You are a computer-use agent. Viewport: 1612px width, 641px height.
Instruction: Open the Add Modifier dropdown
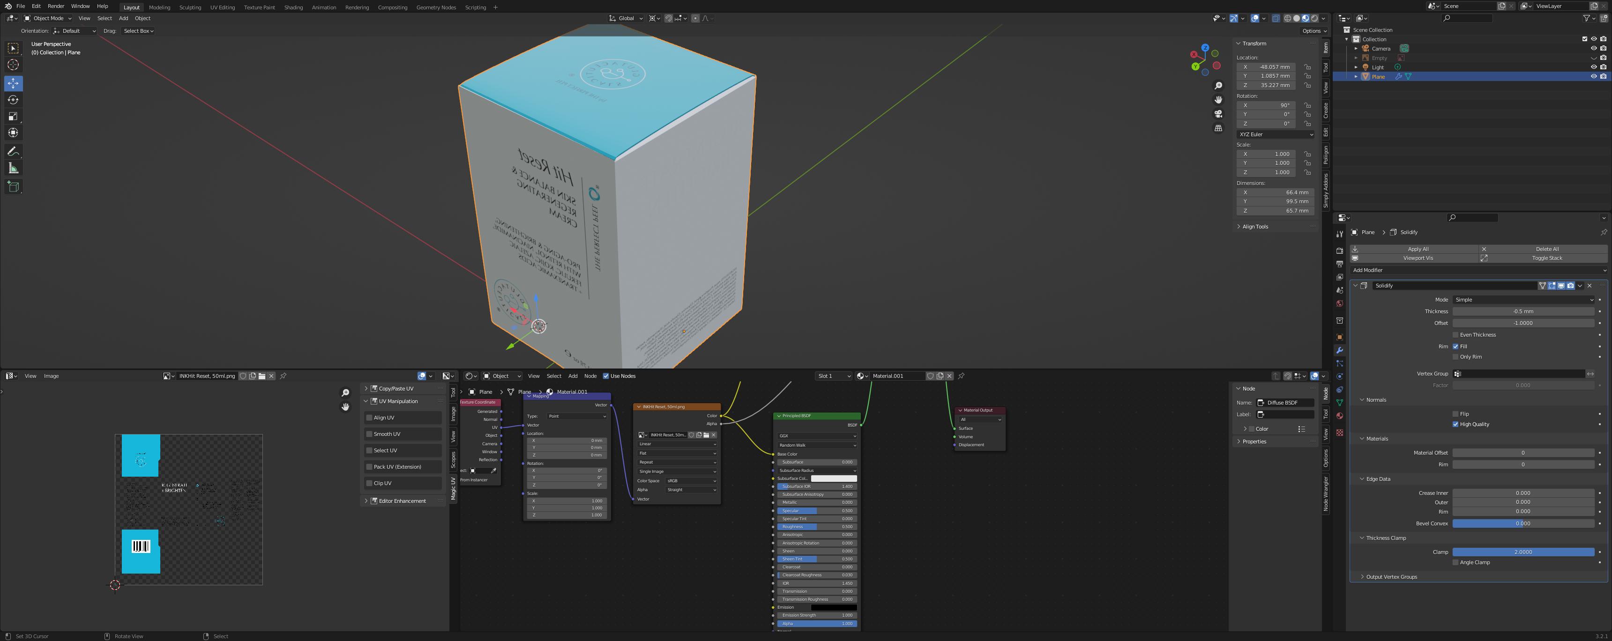point(1478,270)
